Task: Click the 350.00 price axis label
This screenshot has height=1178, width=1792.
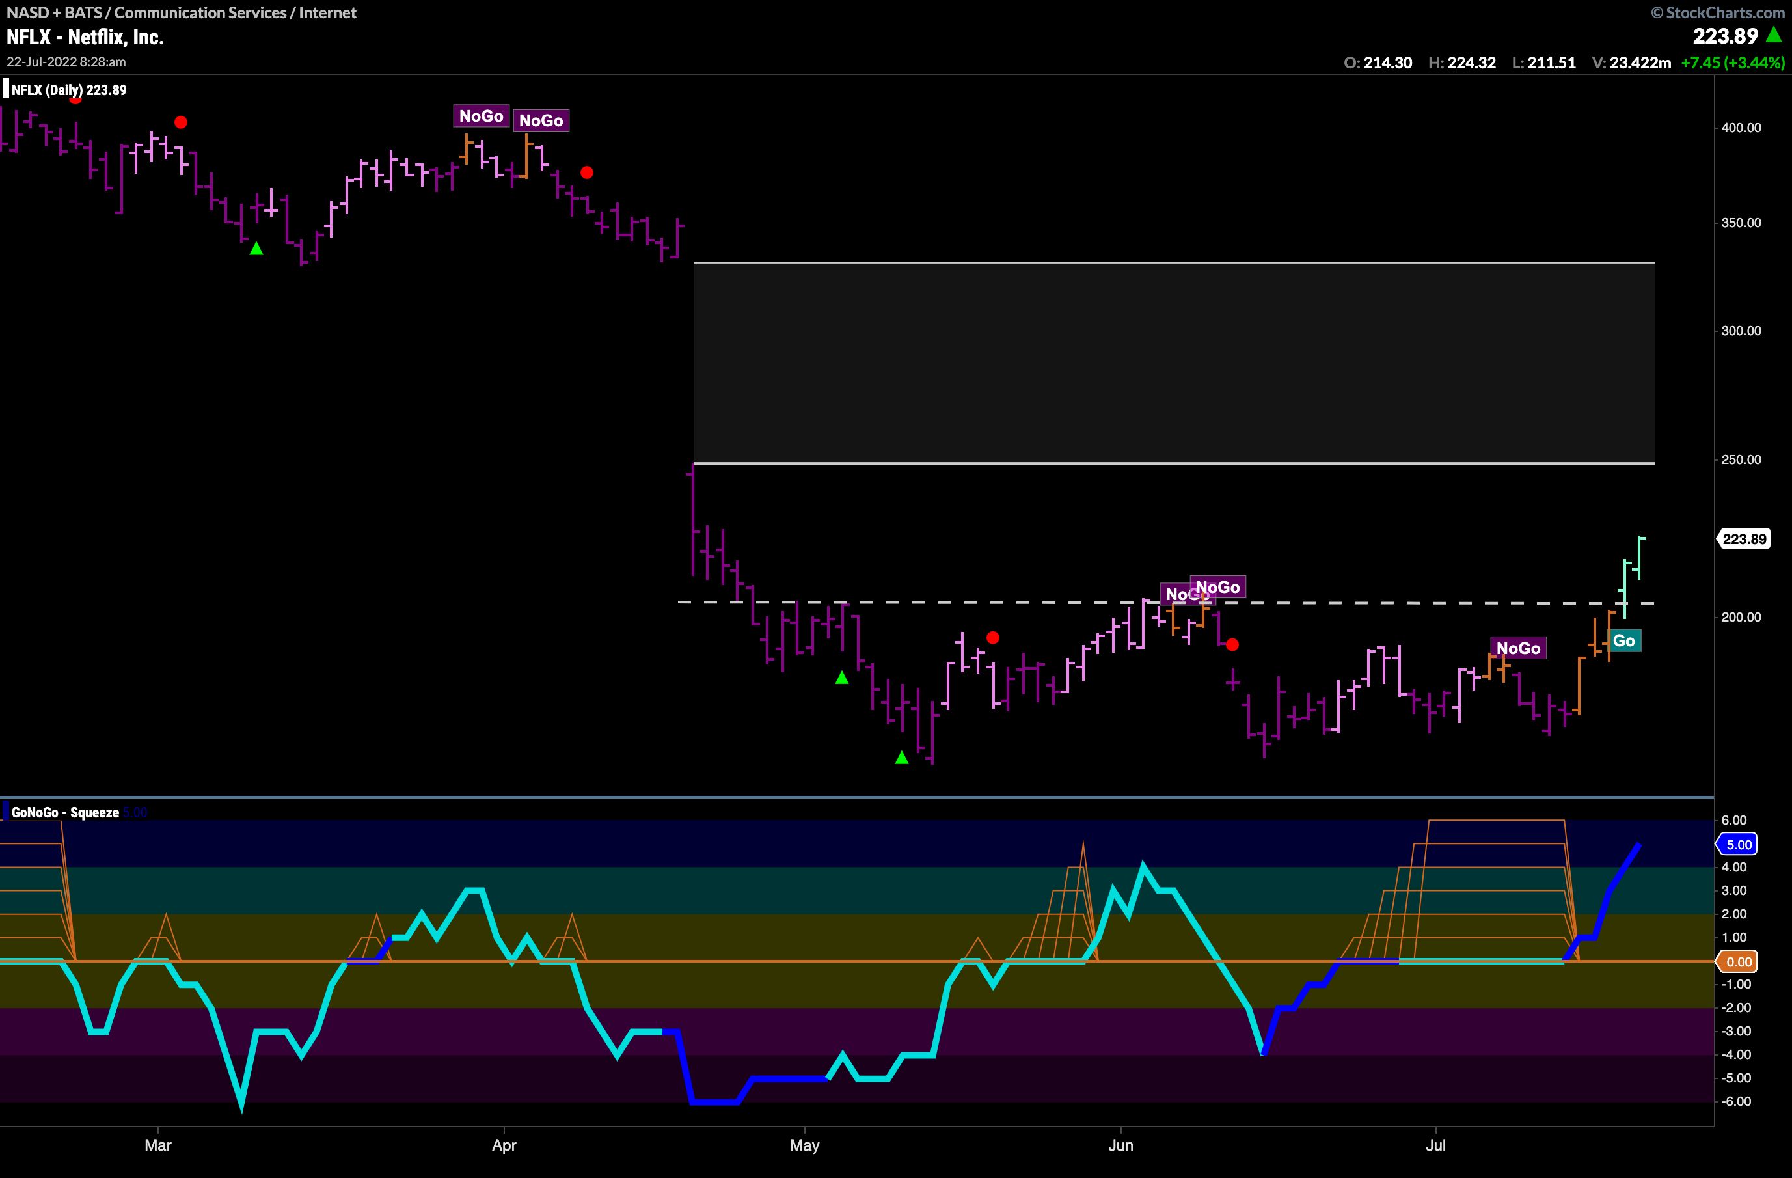Action: [x=1741, y=223]
